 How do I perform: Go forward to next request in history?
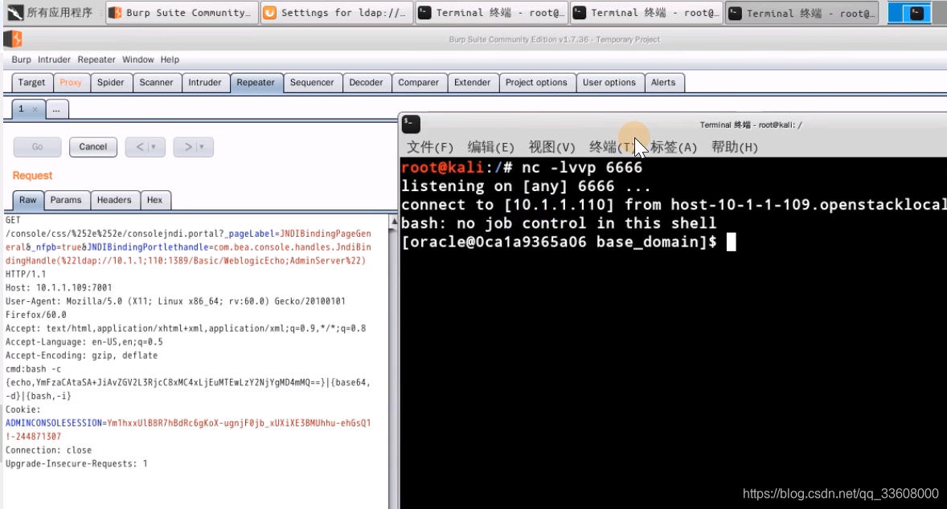188,147
